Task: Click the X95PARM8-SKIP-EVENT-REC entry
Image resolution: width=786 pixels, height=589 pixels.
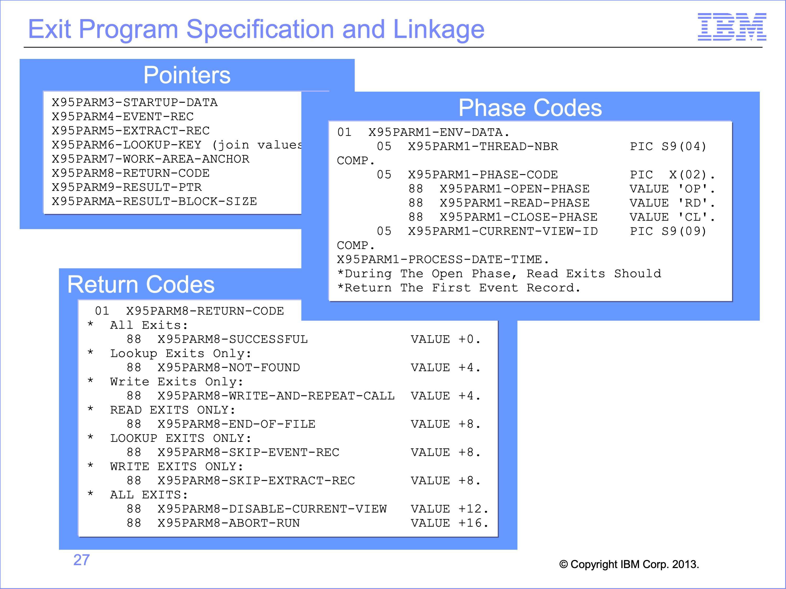Action: click(249, 453)
